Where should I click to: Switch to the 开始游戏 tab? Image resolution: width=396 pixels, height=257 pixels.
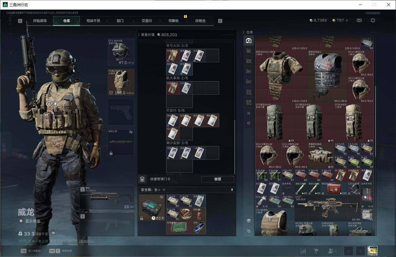[x=40, y=21]
